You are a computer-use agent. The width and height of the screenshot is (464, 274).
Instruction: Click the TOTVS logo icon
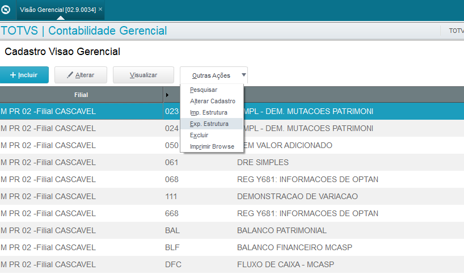[x=6, y=10]
